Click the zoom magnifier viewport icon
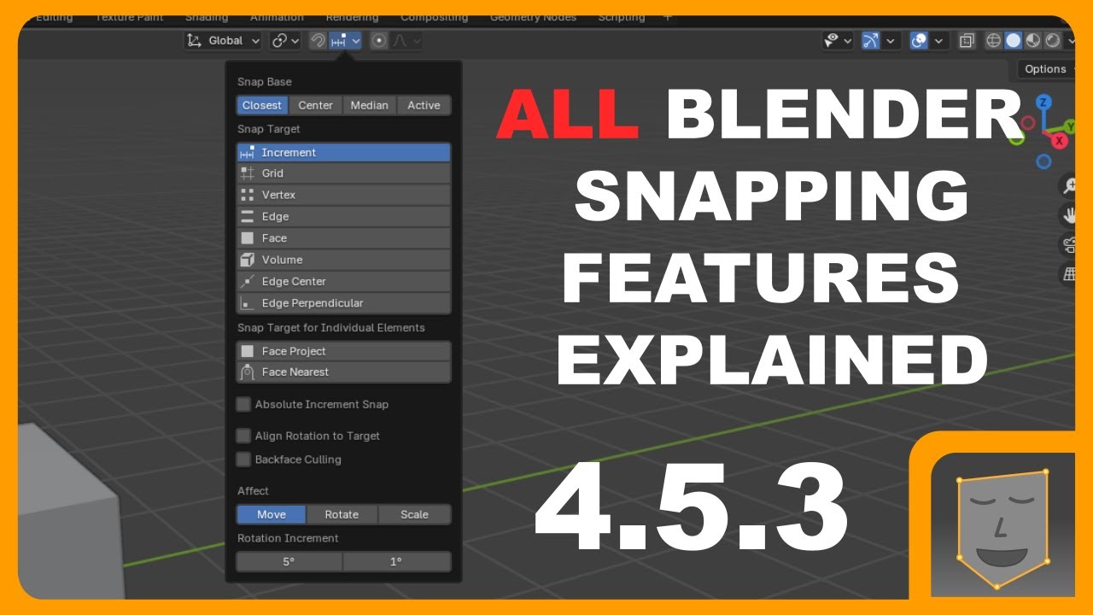 (x=1069, y=185)
